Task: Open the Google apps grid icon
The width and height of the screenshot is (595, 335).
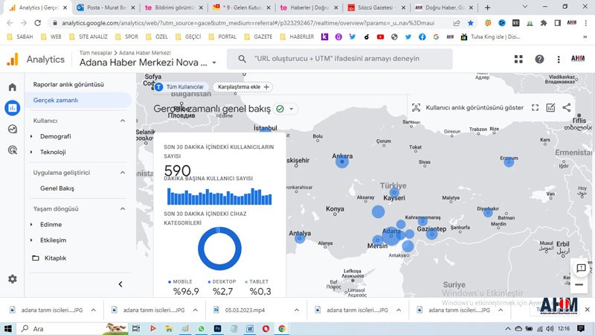Action: point(518,60)
